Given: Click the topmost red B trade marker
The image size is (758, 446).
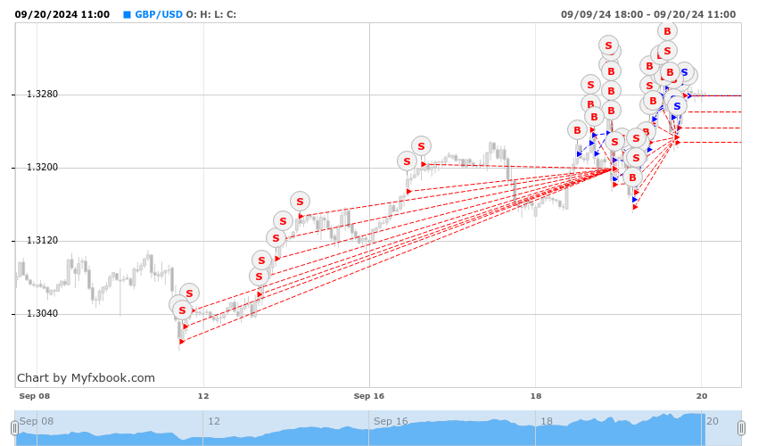Looking at the screenshot, I should click(667, 31).
